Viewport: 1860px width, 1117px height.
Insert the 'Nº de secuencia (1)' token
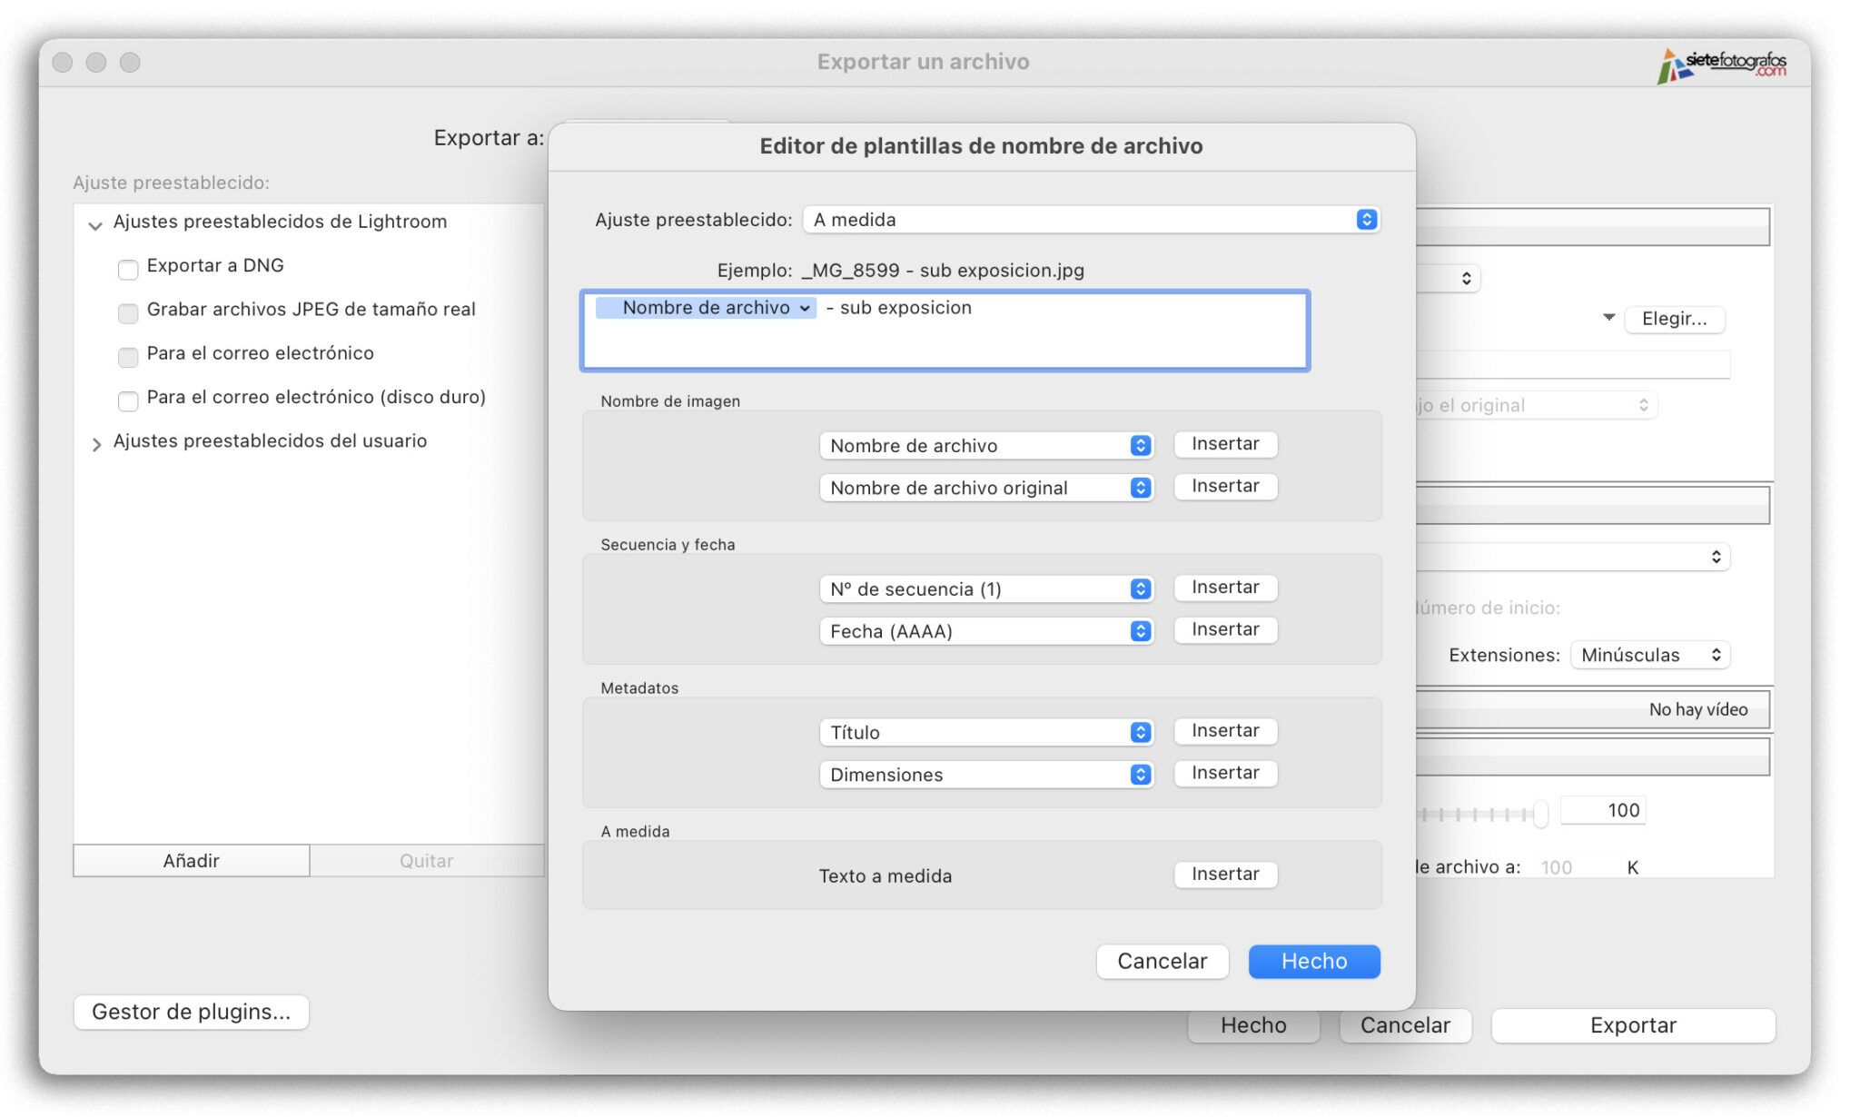[x=1225, y=587]
